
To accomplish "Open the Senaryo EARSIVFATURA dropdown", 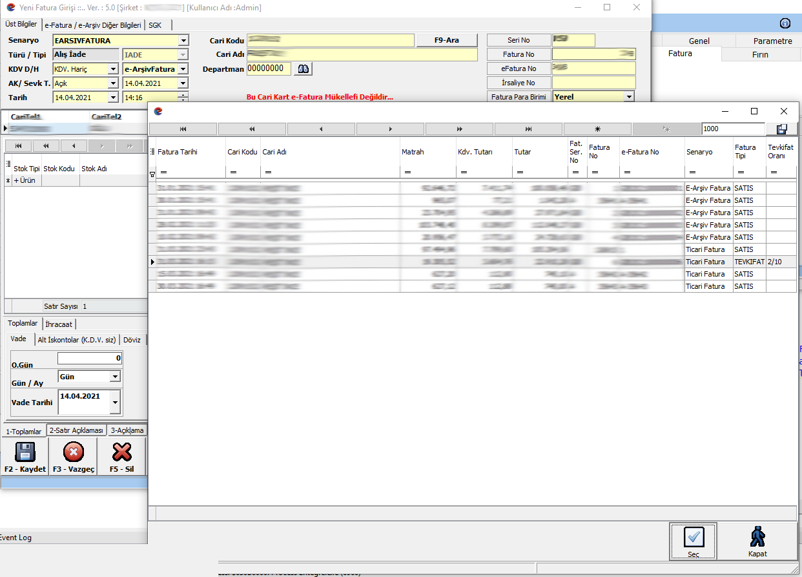I will [x=184, y=41].
